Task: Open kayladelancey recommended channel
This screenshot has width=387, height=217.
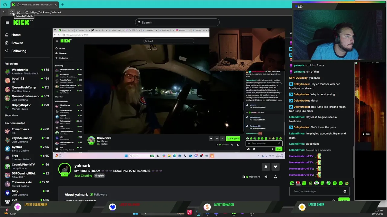Action: (27, 140)
